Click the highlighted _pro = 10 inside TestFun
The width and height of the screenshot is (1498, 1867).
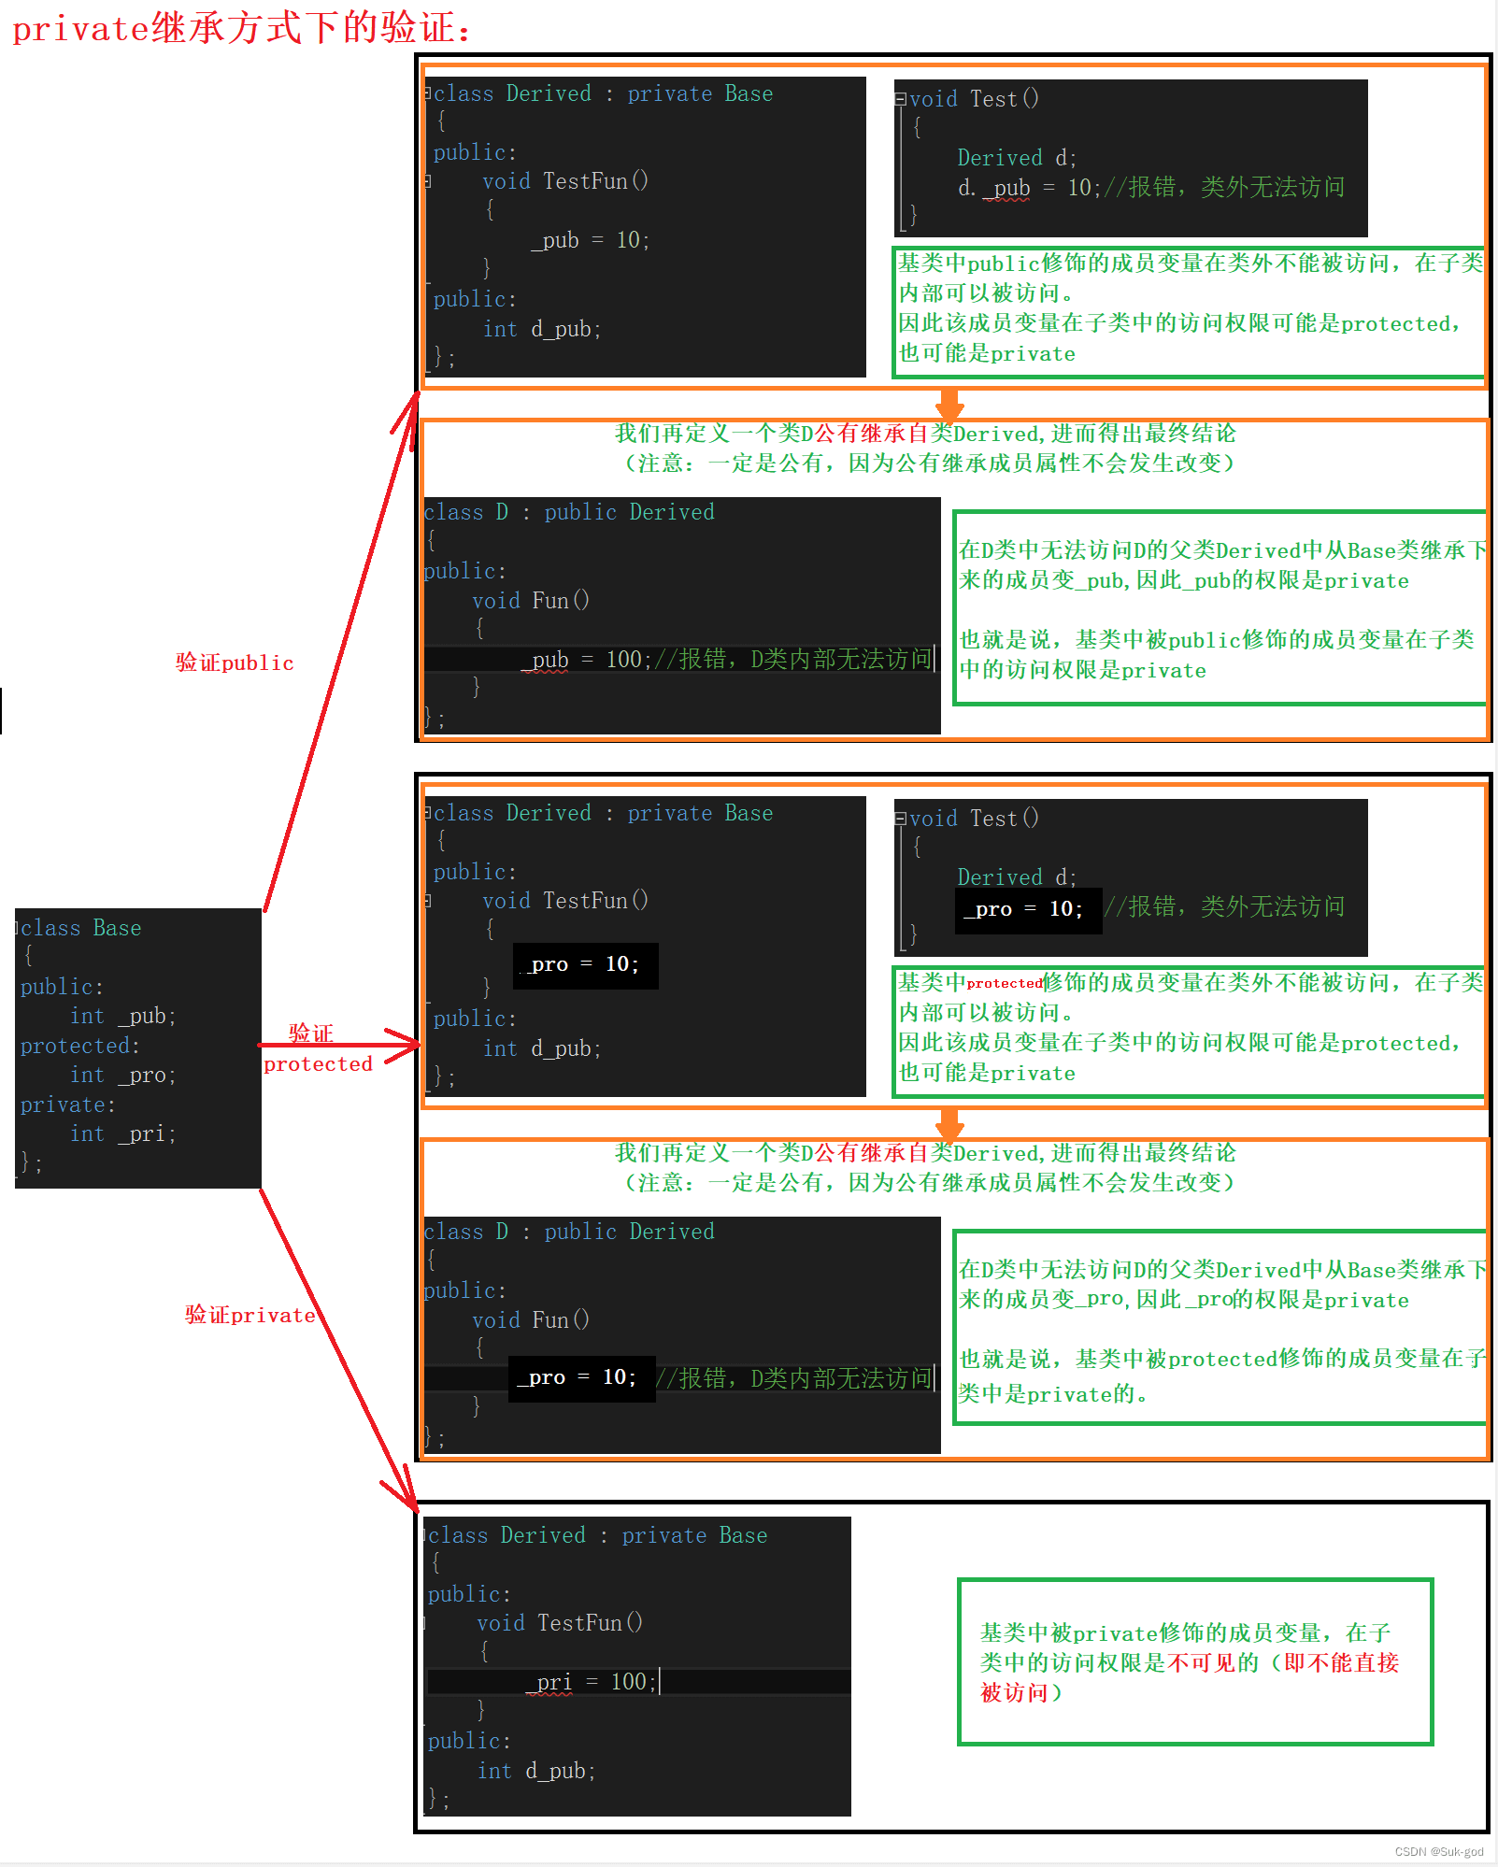585,965
